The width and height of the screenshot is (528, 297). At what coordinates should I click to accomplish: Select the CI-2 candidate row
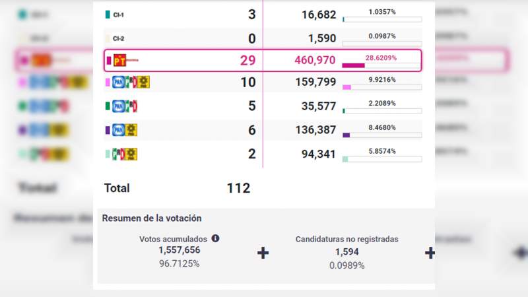pyautogui.click(x=263, y=38)
